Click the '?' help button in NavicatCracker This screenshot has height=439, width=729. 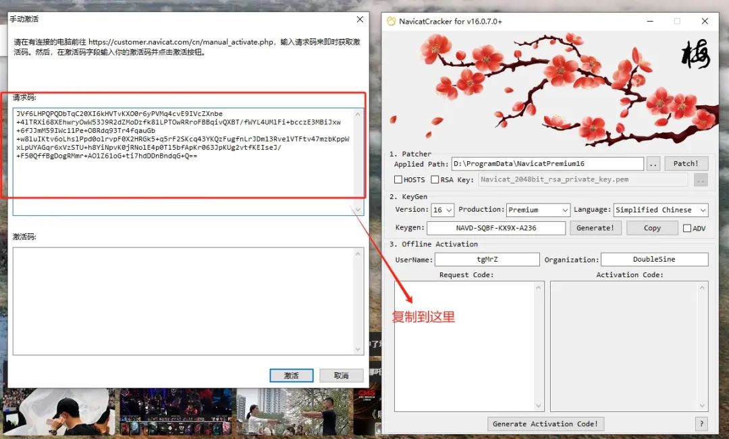pos(701,423)
